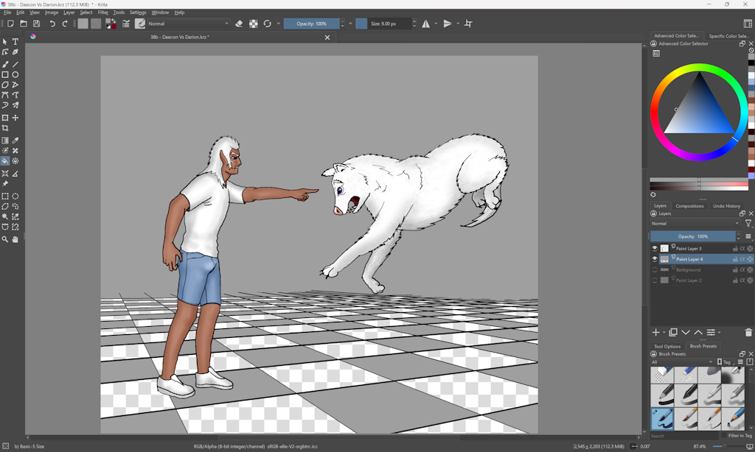Select the Text tool in the toolbox

pyautogui.click(x=15, y=42)
